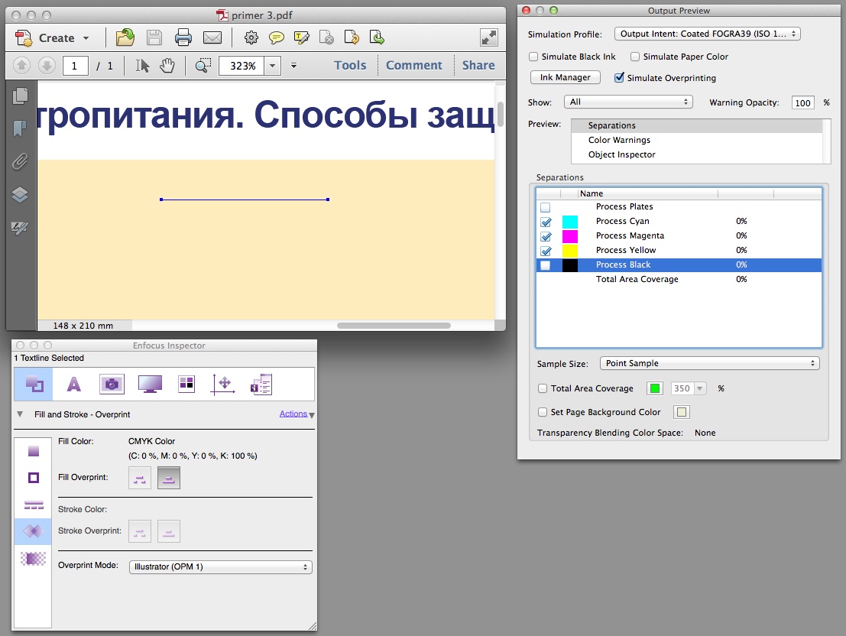
Task: Click the Print icon in Acrobat toolbar
Action: (183, 37)
